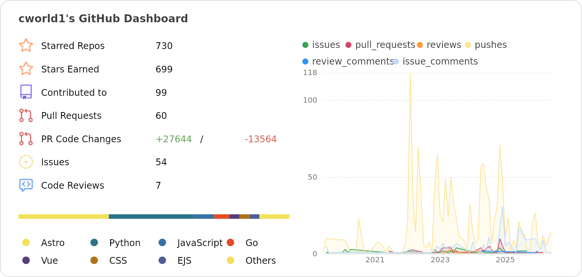Click the Others language color dot

pos(231,260)
